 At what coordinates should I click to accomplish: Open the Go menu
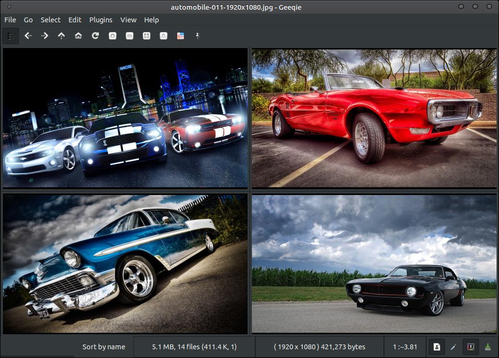pos(28,20)
